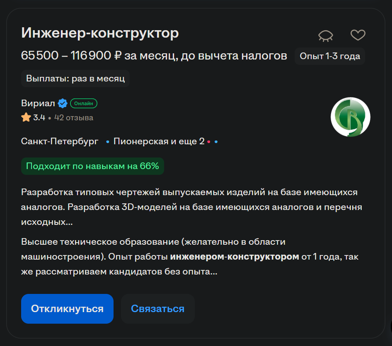This screenshot has height=346, width=392.
Task: Click the blue verified checkmark badge
Action: (x=62, y=103)
